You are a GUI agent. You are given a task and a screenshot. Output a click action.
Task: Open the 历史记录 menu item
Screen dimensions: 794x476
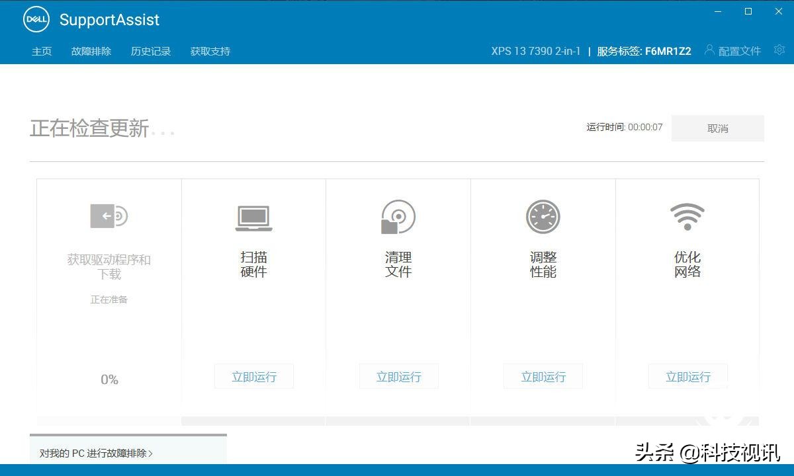pos(151,50)
